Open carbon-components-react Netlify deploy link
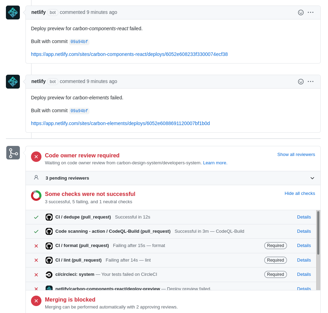 point(129,54)
